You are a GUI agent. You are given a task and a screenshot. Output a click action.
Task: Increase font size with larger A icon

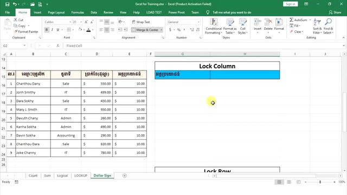[x=86, y=22]
